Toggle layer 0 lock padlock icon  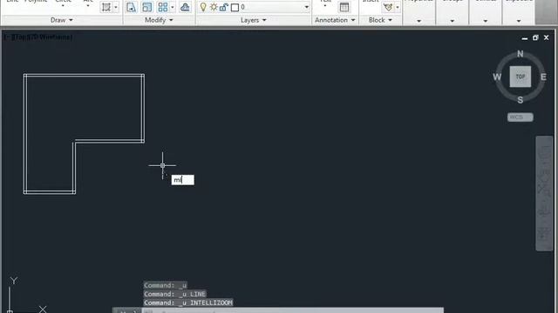pyautogui.click(x=224, y=7)
